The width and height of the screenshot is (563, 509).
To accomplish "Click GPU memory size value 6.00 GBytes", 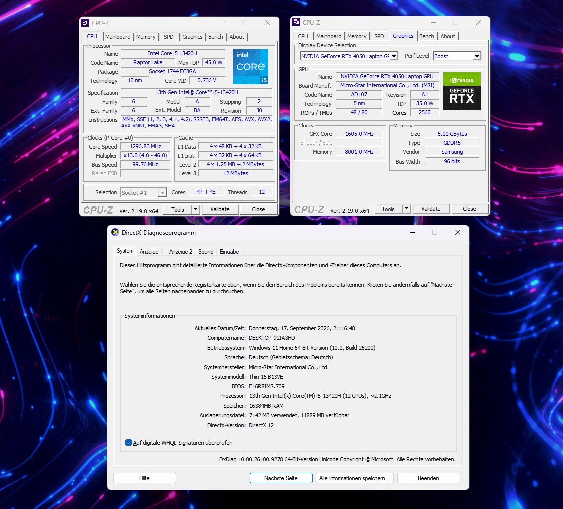I will tap(452, 134).
